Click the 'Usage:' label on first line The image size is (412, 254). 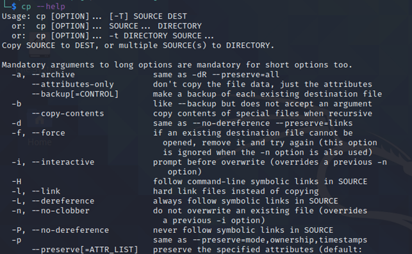point(16,16)
